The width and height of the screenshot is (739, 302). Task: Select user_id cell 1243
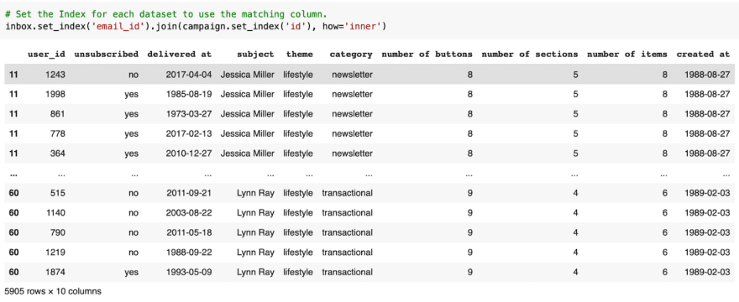pos(56,75)
